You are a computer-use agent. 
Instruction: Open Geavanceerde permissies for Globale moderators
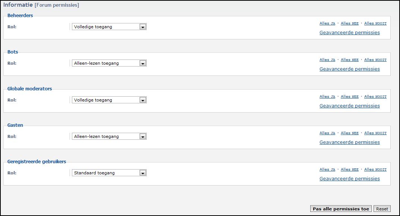[349, 106]
